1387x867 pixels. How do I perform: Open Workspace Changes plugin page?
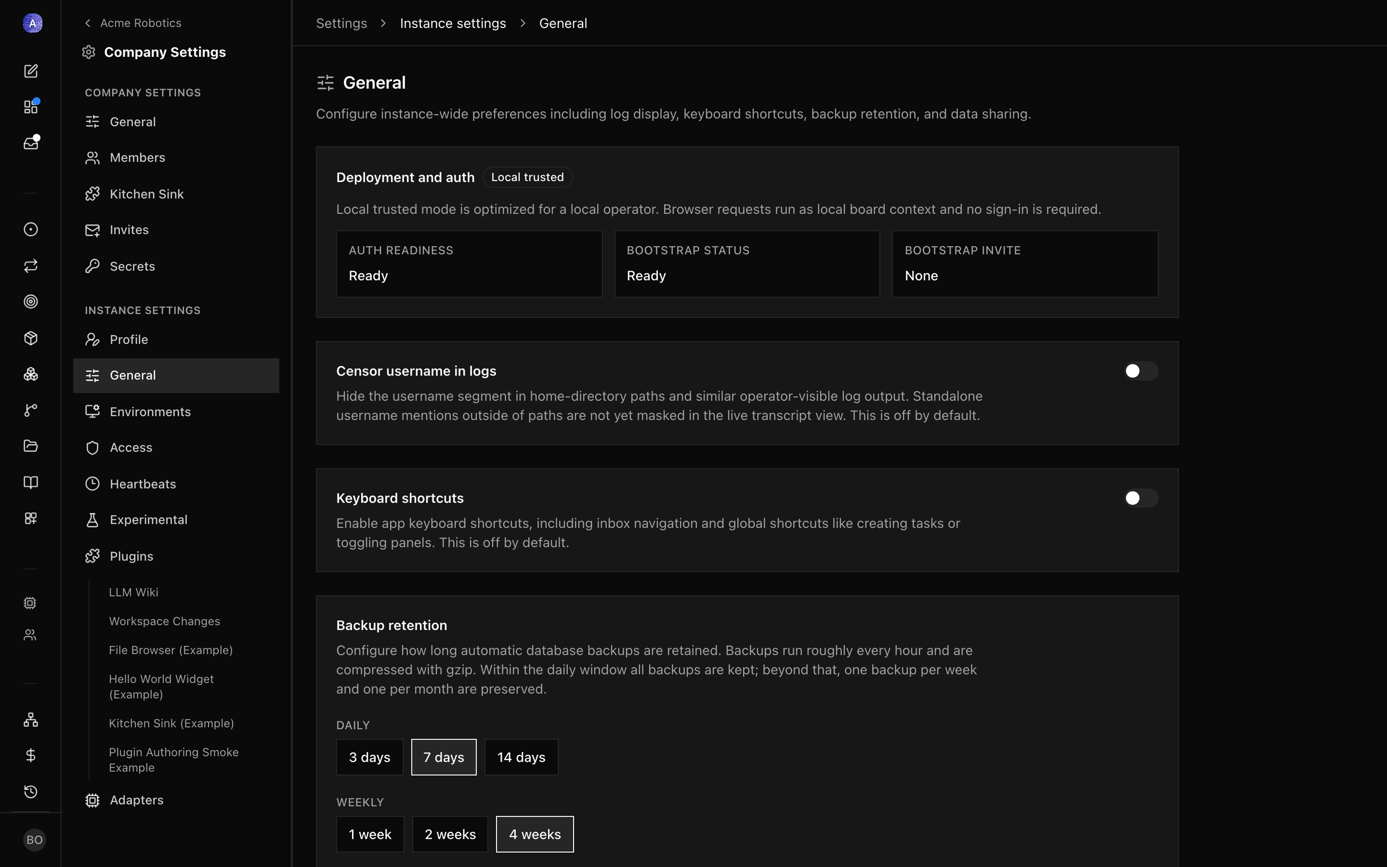pos(165,621)
